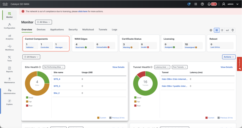This screenshot has width=242, height=128.
Task: Go to Workflows in the sidebar
Action: tap(9, 48)
